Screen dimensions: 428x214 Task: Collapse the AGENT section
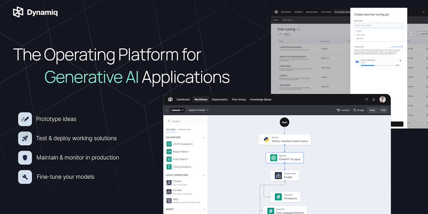tap(204, 209)
